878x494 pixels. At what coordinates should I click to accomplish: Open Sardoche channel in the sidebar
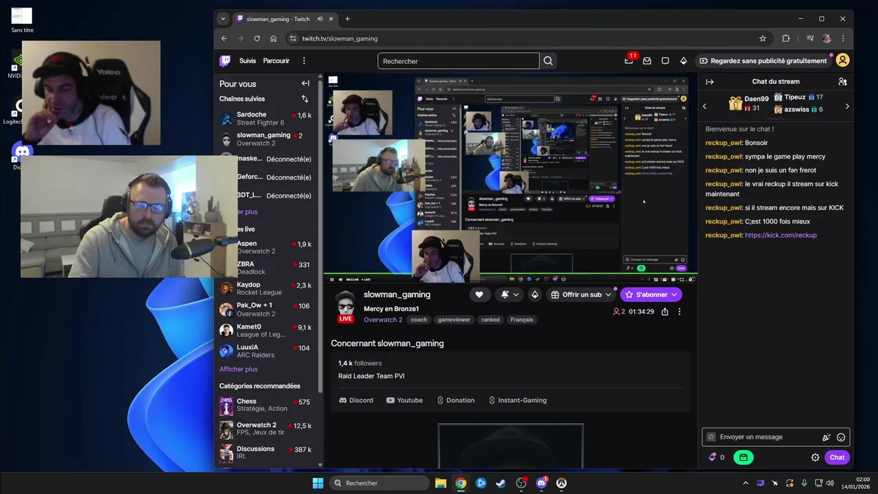tap(266, 118)
